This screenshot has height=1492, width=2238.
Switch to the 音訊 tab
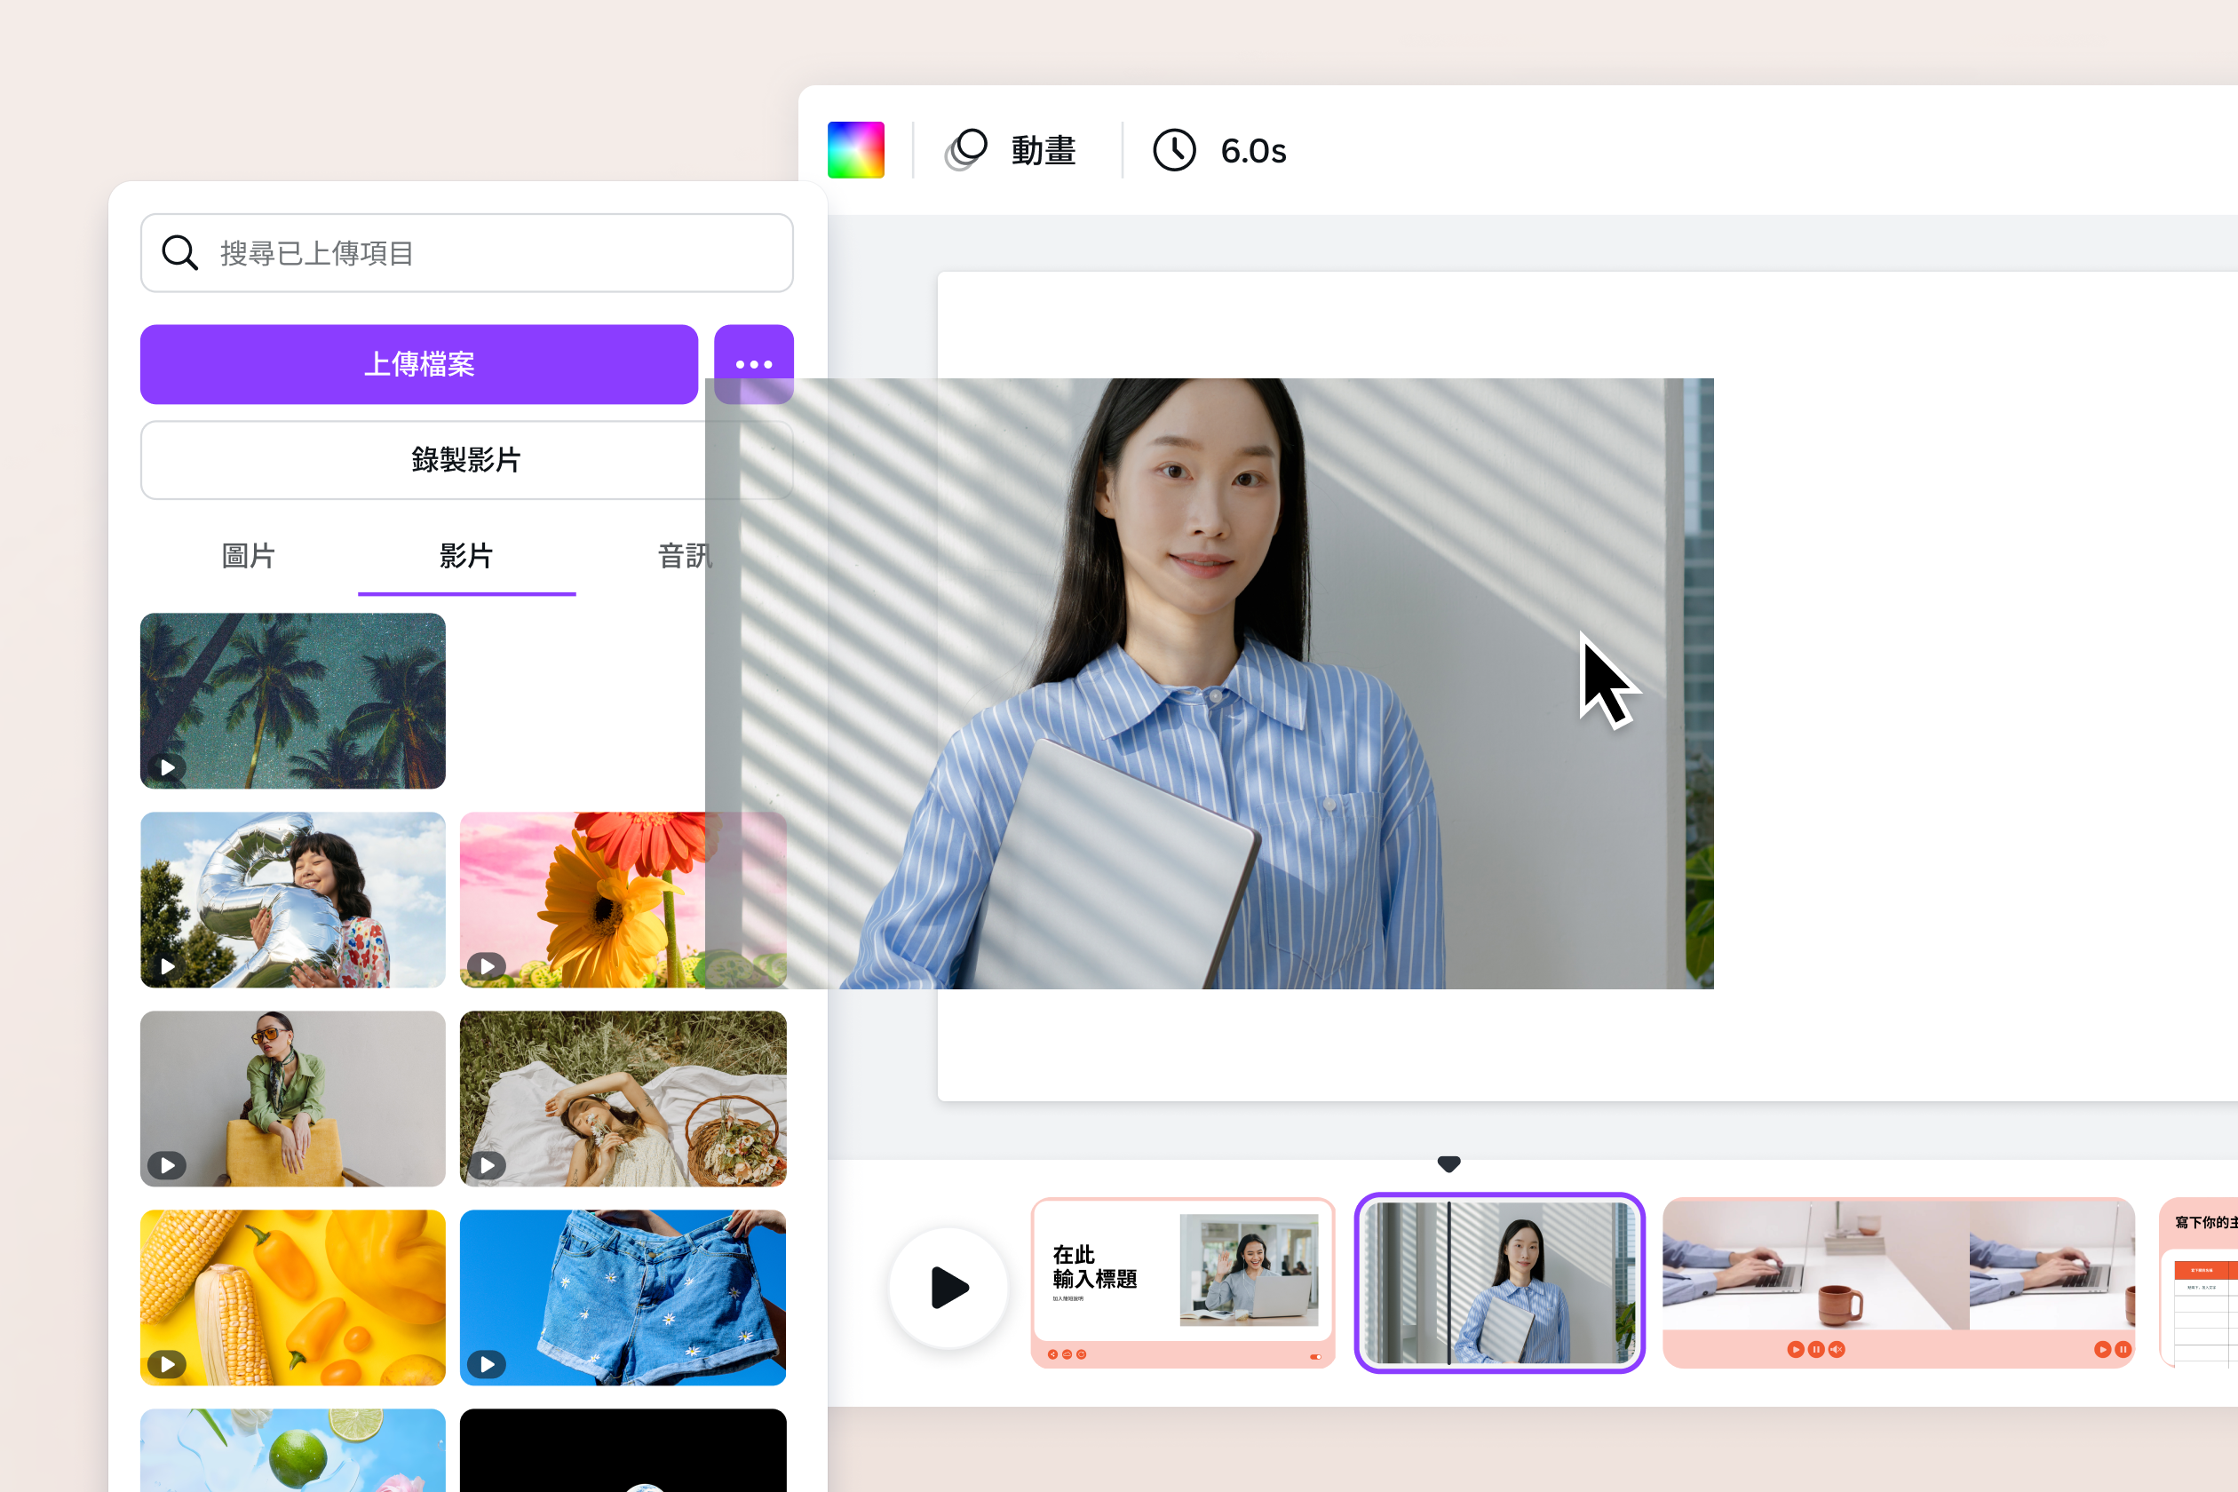pos(685,556)
